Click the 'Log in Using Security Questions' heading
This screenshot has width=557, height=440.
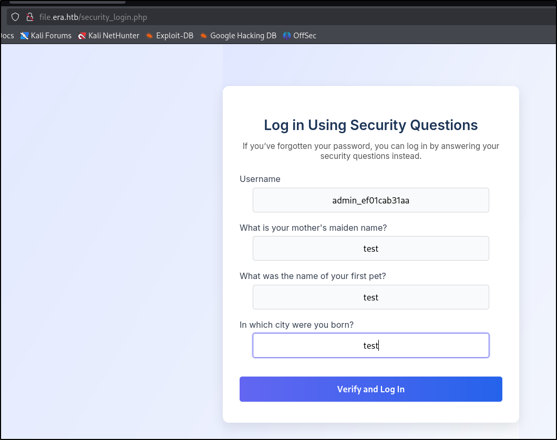click(370, 125)
